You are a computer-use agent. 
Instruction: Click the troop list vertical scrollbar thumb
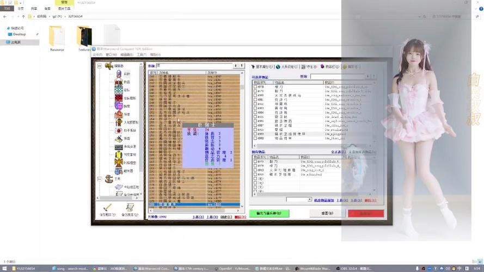point(242,87)
